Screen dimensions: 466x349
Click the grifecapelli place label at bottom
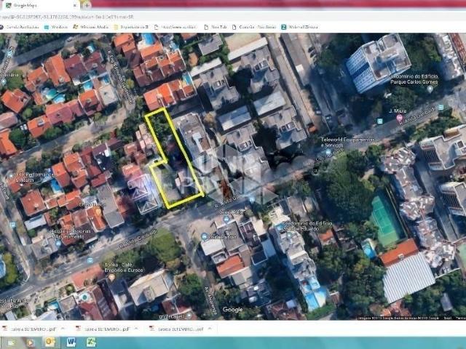[172, 317]
